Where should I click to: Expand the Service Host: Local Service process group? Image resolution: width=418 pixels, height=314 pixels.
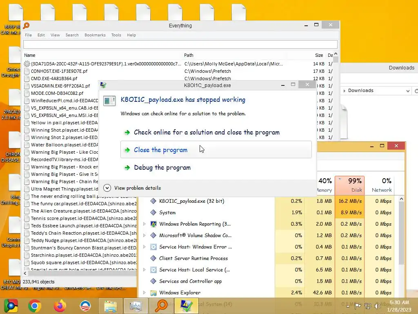click(144, 270)
